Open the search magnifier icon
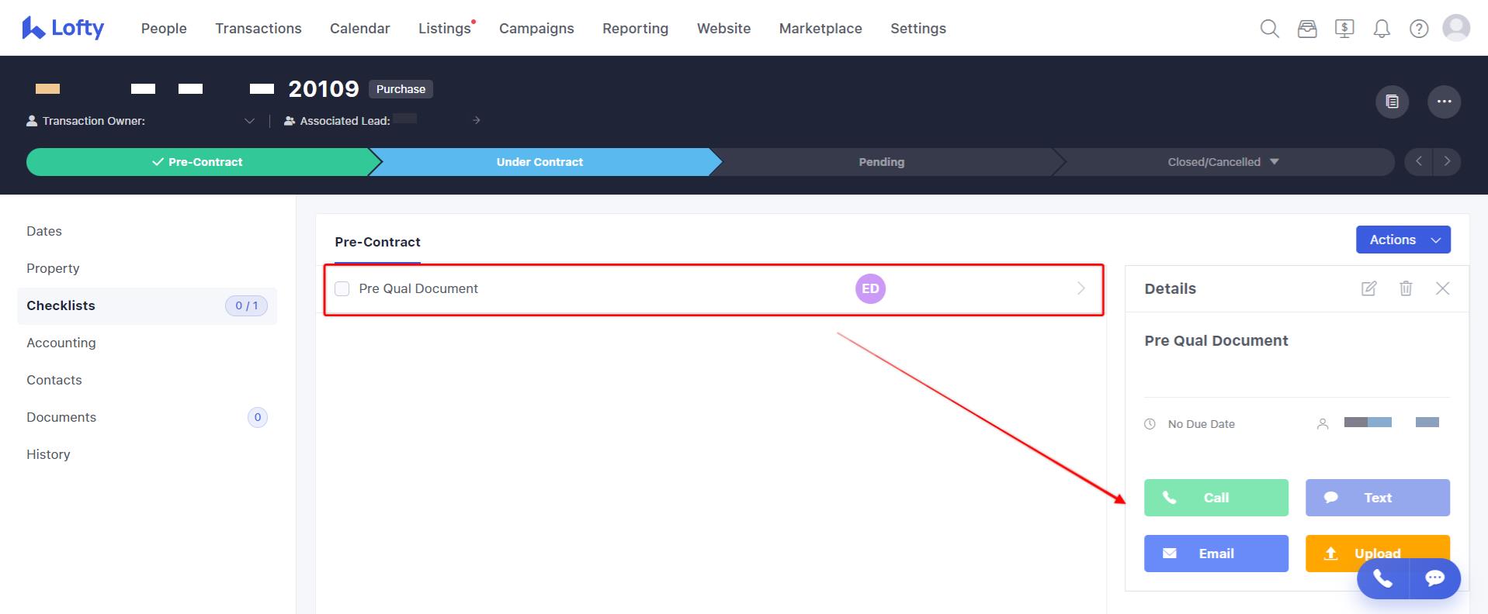The width and height of the screenshot is (1488, 614). (1269, 29)
